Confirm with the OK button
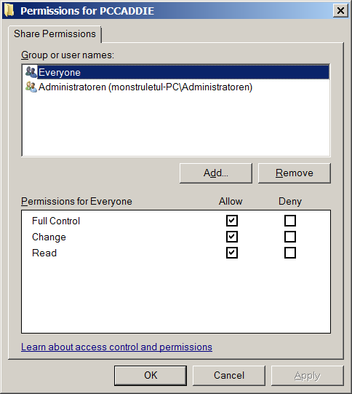The image size is (352, 394). (x=151, y=375)
